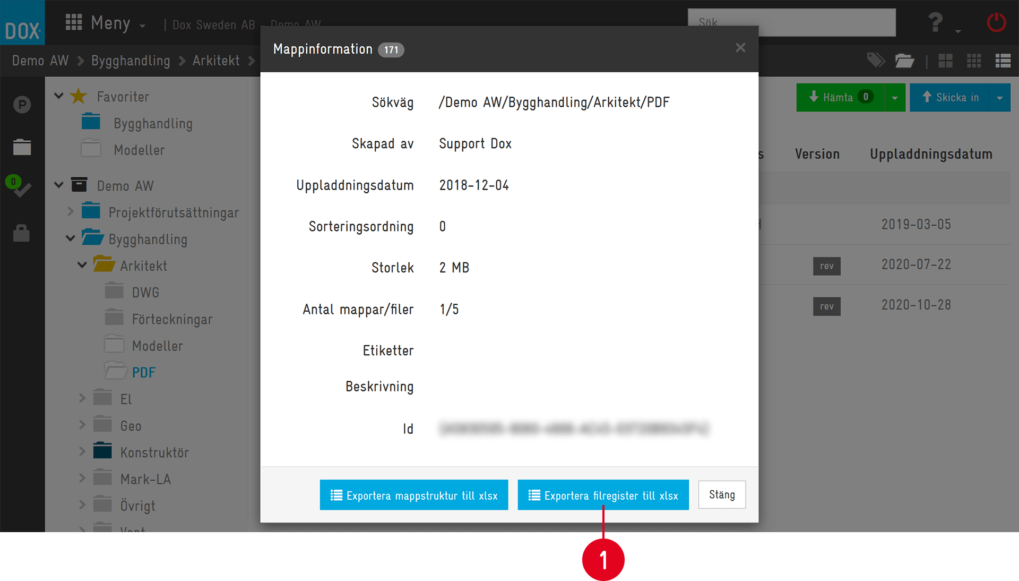Switch to small grid view
Screen dimensions: 1019x581
click(974, 61)
